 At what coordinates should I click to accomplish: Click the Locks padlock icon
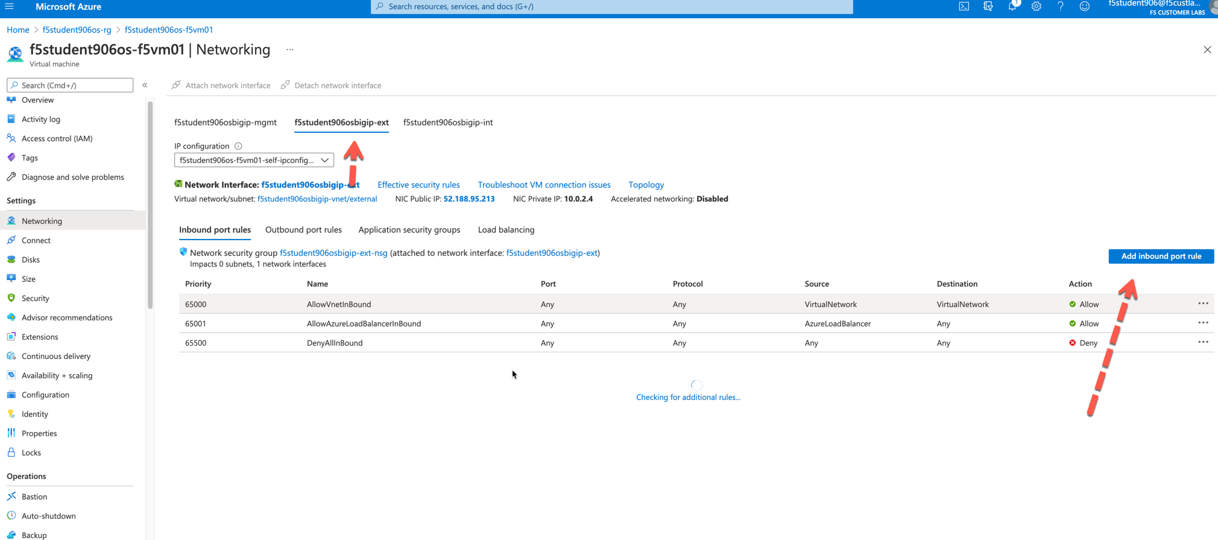click(x=11, y=453)
